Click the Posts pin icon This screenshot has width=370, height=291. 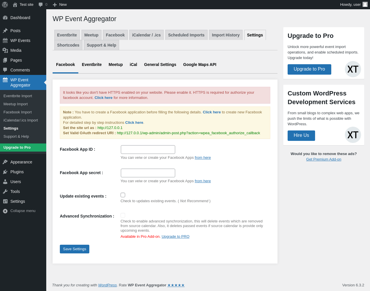[5, 31]
